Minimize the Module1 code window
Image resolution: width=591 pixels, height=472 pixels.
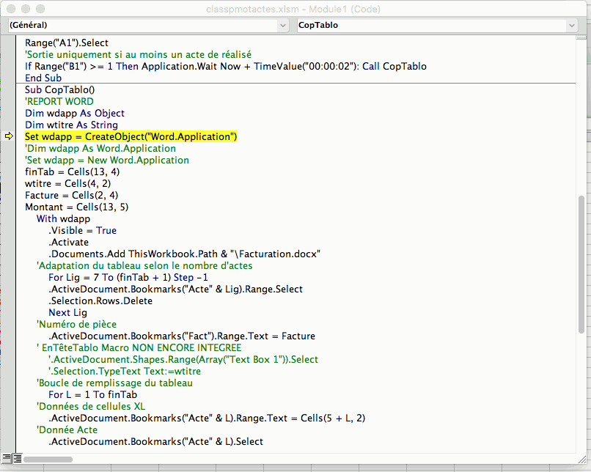coord(25,8)
